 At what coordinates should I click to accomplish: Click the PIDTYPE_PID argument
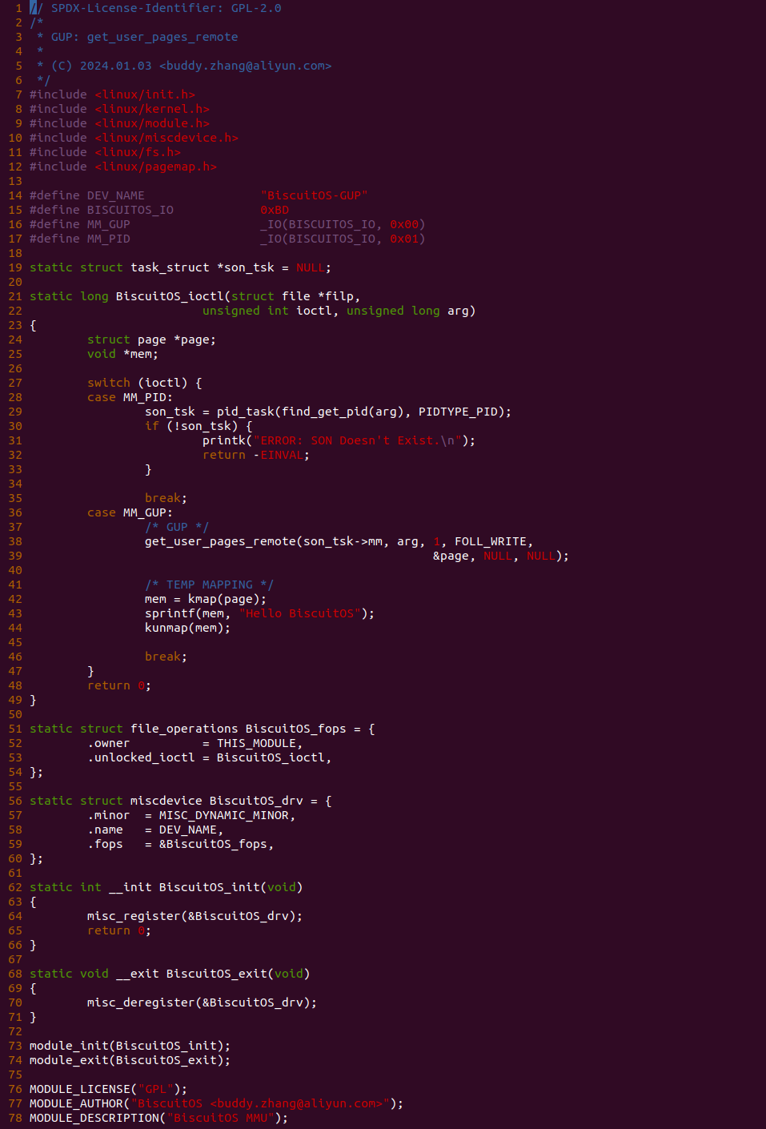pyautogui.click(x=461, y=412)
